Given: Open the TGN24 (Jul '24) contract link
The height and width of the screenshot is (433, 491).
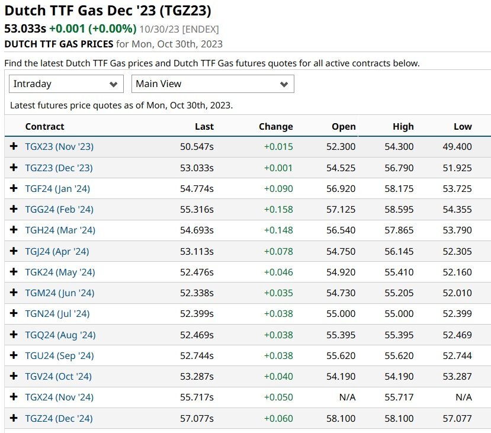Looking at the screenshot, I should pos(57,314).
